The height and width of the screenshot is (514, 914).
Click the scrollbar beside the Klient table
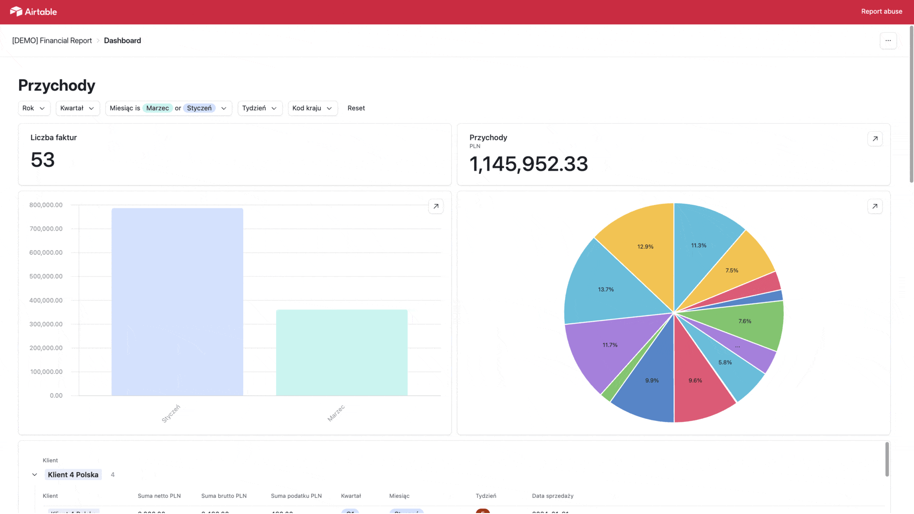pyautogui.click(x=886, y=460)
